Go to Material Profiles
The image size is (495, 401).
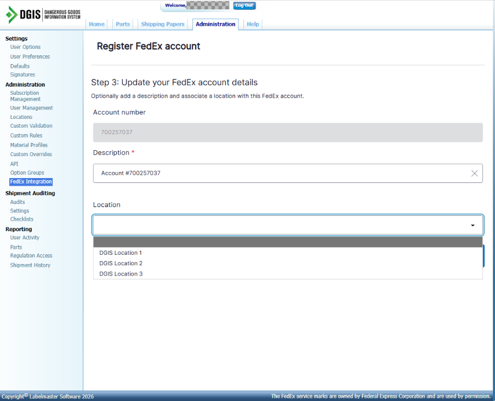(x=29, y=145)
